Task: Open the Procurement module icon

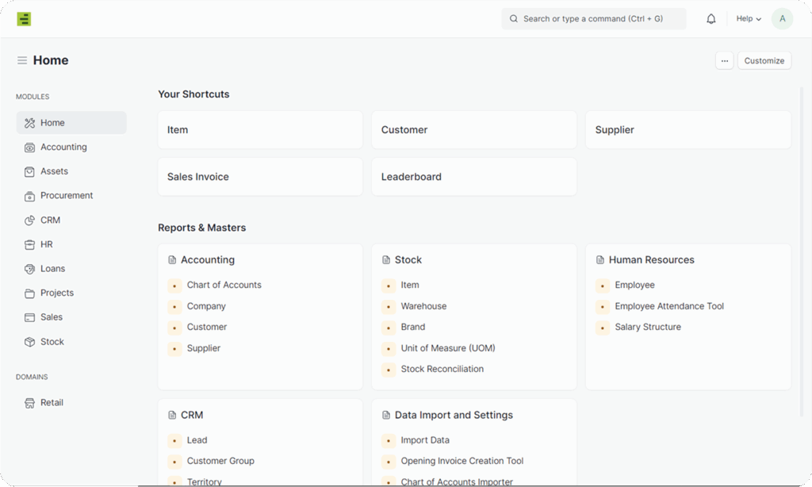Action: (29, 196)
